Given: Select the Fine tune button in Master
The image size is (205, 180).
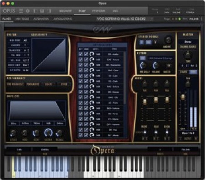Looking at the screenshot, I should coord(193,72).
